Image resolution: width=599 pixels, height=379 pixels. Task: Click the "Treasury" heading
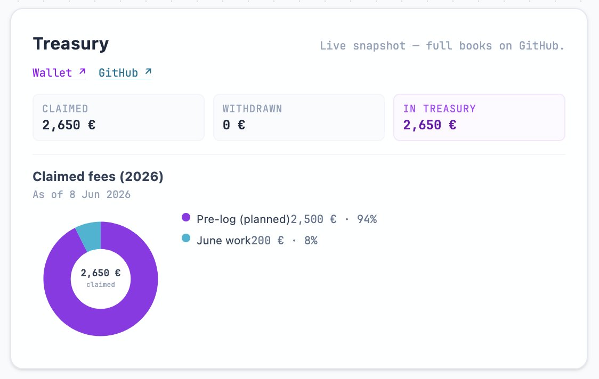coord(71,44)
